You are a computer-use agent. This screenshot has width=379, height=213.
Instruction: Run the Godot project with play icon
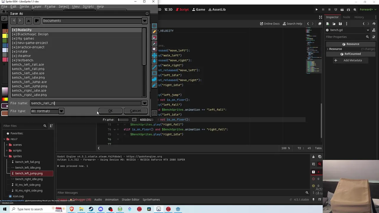pyautogui.click(x=317, y=9)
